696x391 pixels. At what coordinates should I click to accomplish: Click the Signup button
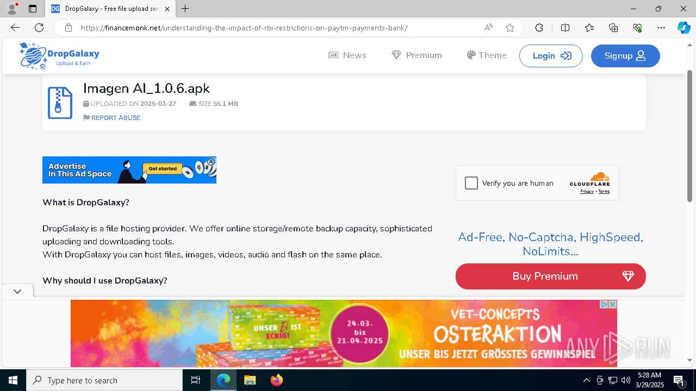click(625, 56)
